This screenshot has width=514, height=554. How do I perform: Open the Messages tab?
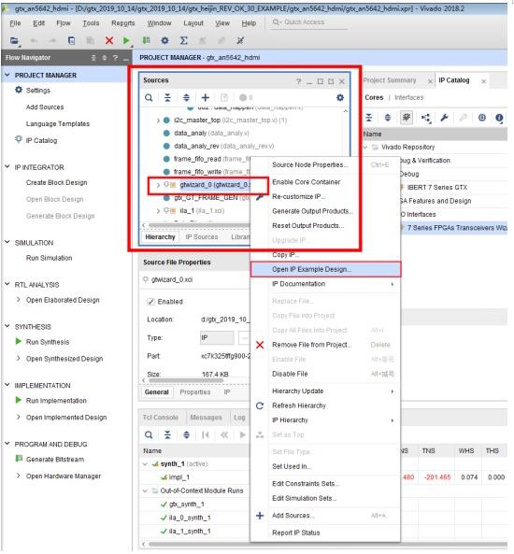(x=206, y=418)
